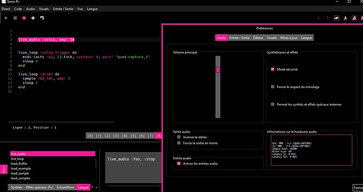
Task: Enable Permet les synthés et effets spéciaux externes
Action: click(272, 104)
